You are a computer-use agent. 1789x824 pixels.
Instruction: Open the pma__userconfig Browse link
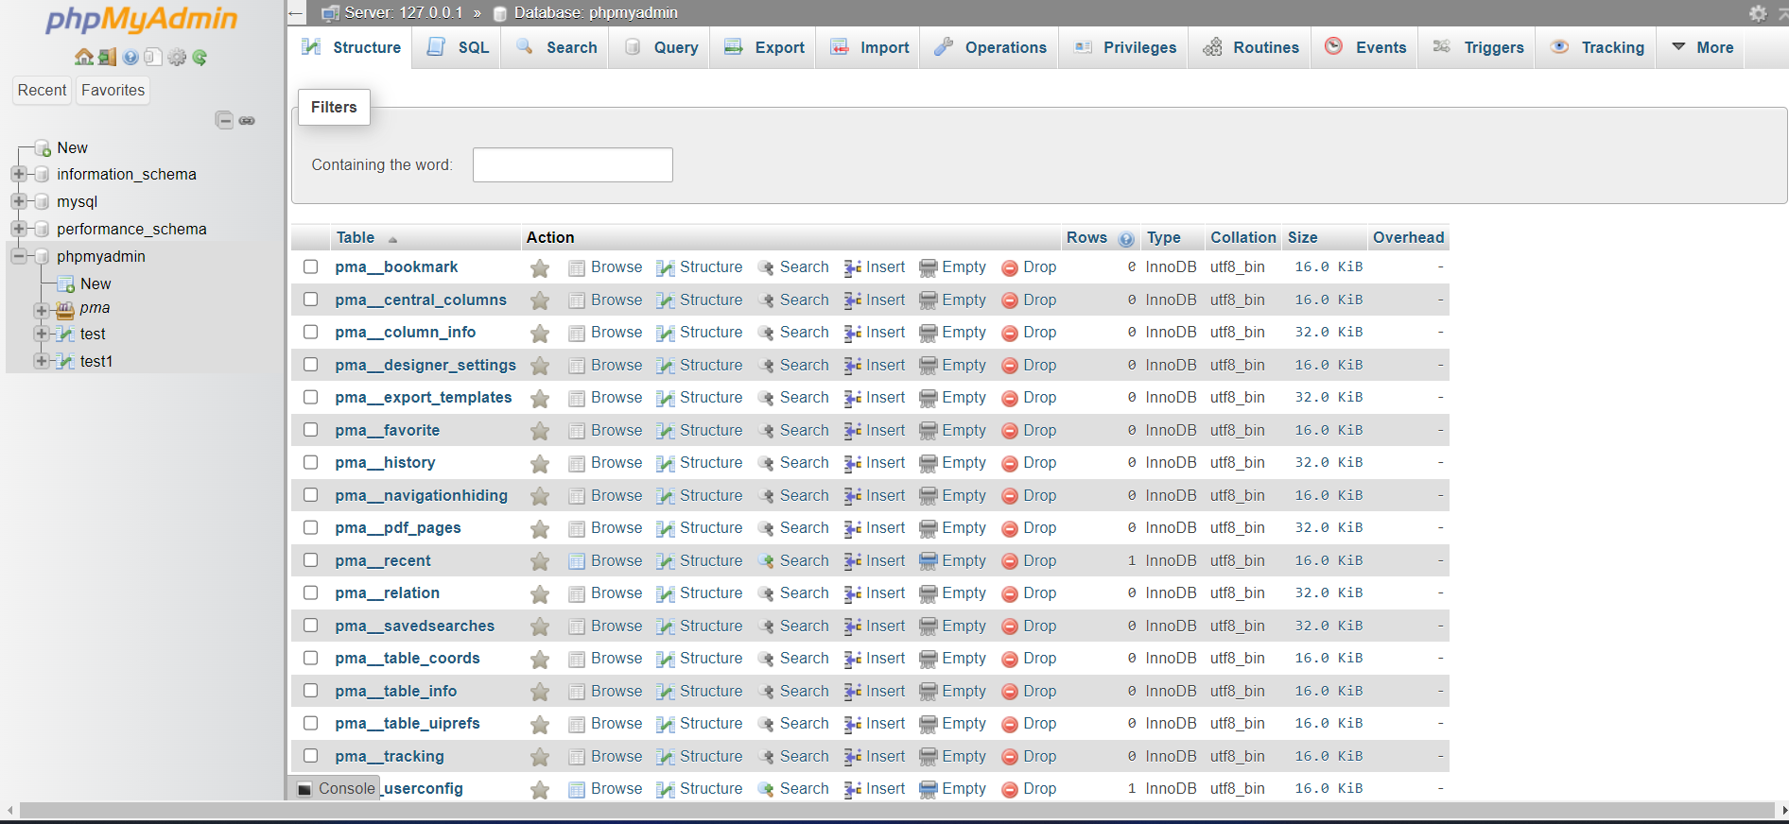pos(617,788)
